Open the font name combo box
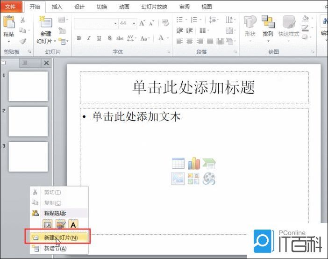Image resolution: width=328 pixels, height=259 pixels. click(x=95, y=23)
